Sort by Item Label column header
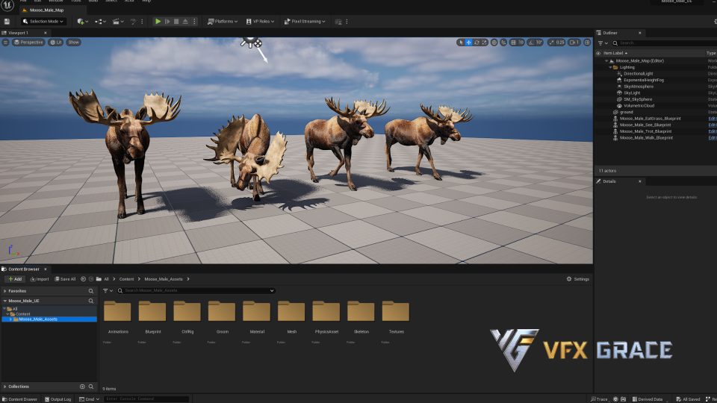The height and width of the screenshot is (403, 717). click(615, 53)
